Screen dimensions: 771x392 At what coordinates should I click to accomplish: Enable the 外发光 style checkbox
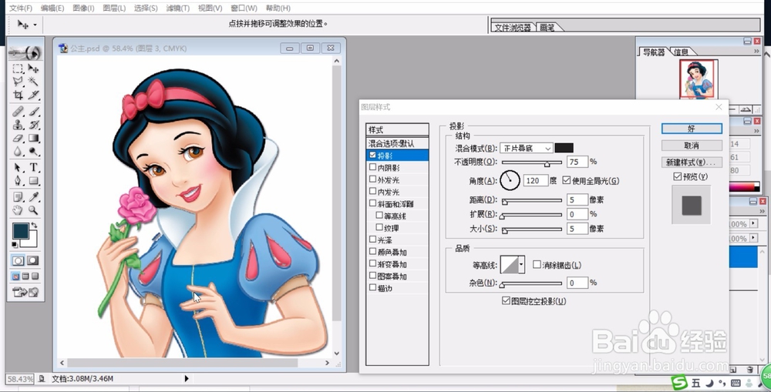(x=372, y=179)
